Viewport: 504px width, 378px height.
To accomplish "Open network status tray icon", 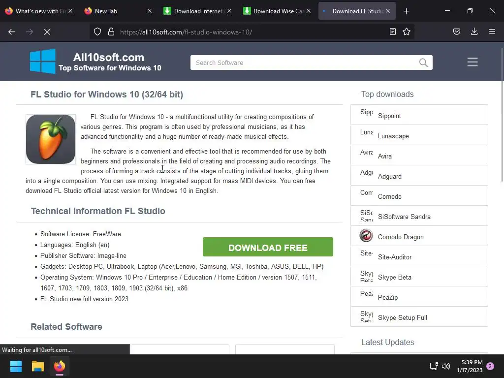I will point(434,366).
